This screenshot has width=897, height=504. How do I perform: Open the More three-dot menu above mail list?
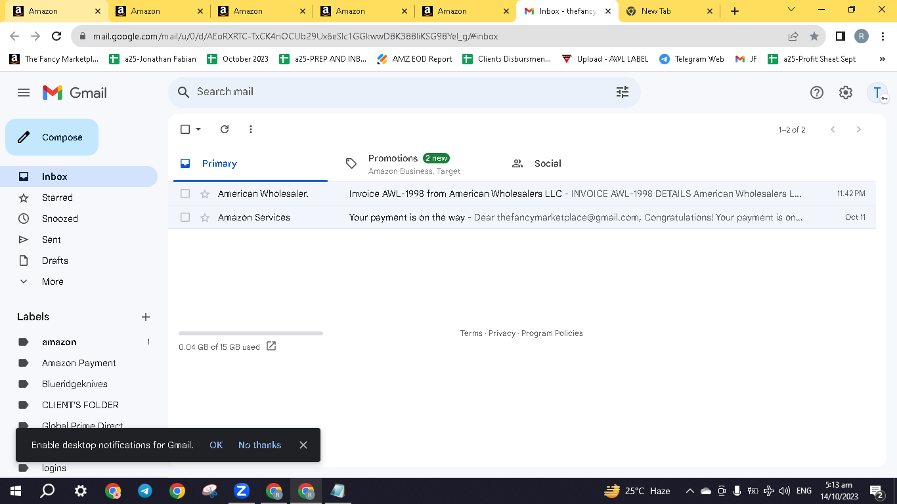251,129
